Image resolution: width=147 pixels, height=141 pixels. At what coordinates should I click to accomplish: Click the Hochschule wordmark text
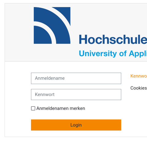click(x=113, y=39)
